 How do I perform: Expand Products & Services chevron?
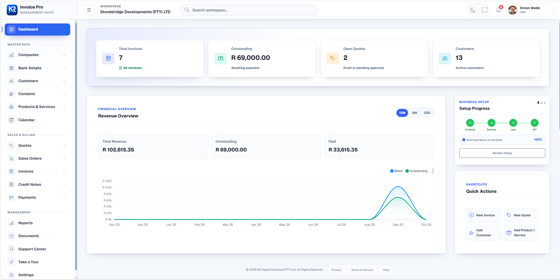[64, 107]
